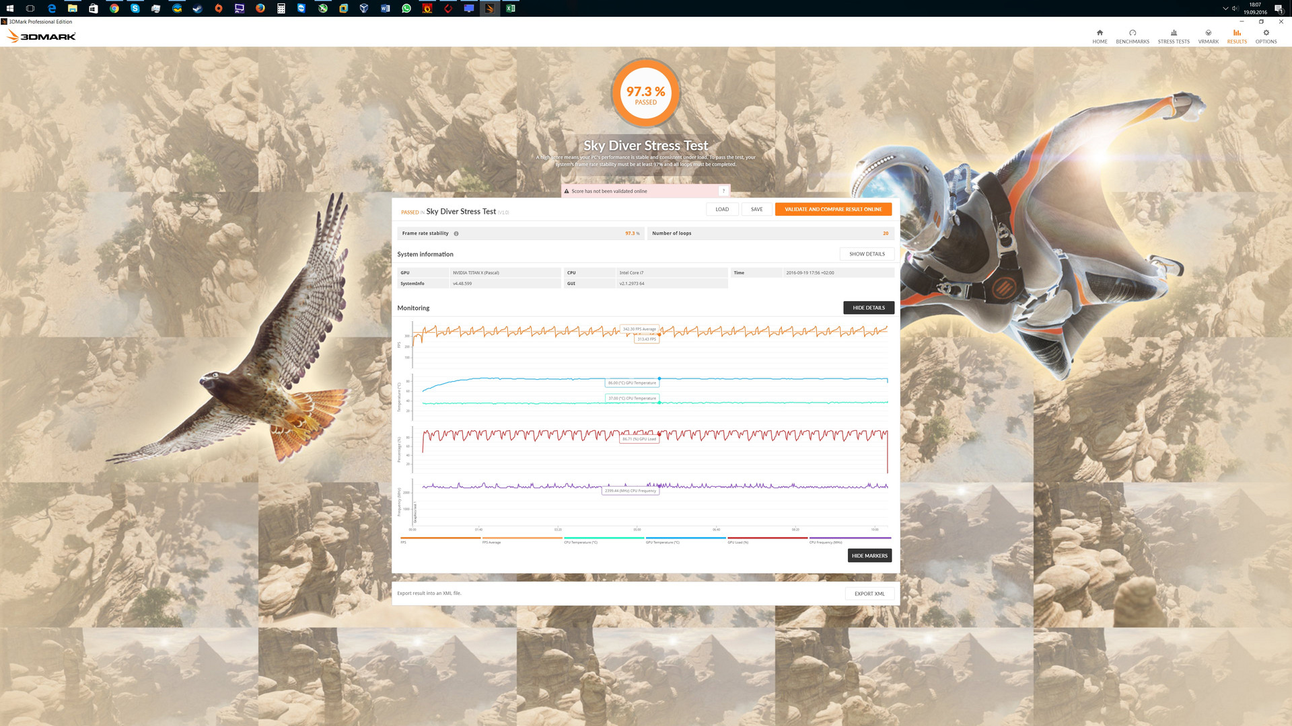Viewport: 1292px width, 726px height.
Task: Open TeamViewer from the taskbar
Action: pos(301,8)
